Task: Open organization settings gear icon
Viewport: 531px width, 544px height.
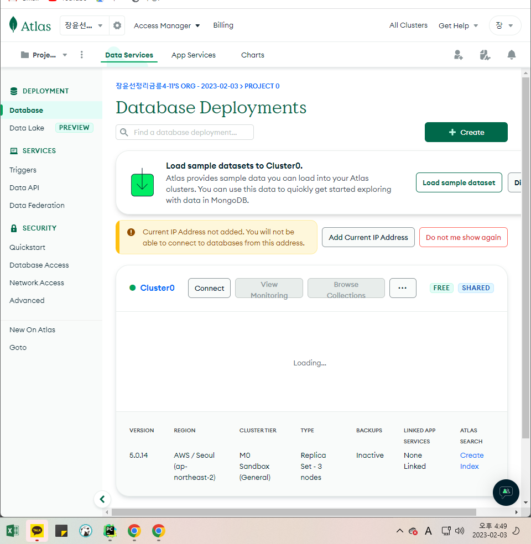Action: [117, 25]
